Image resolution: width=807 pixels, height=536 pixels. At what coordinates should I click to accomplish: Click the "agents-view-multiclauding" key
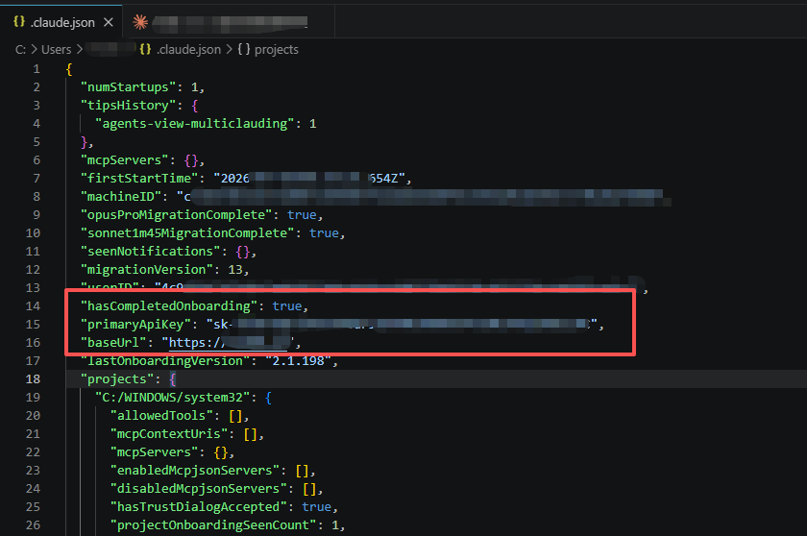click(194, 124)
